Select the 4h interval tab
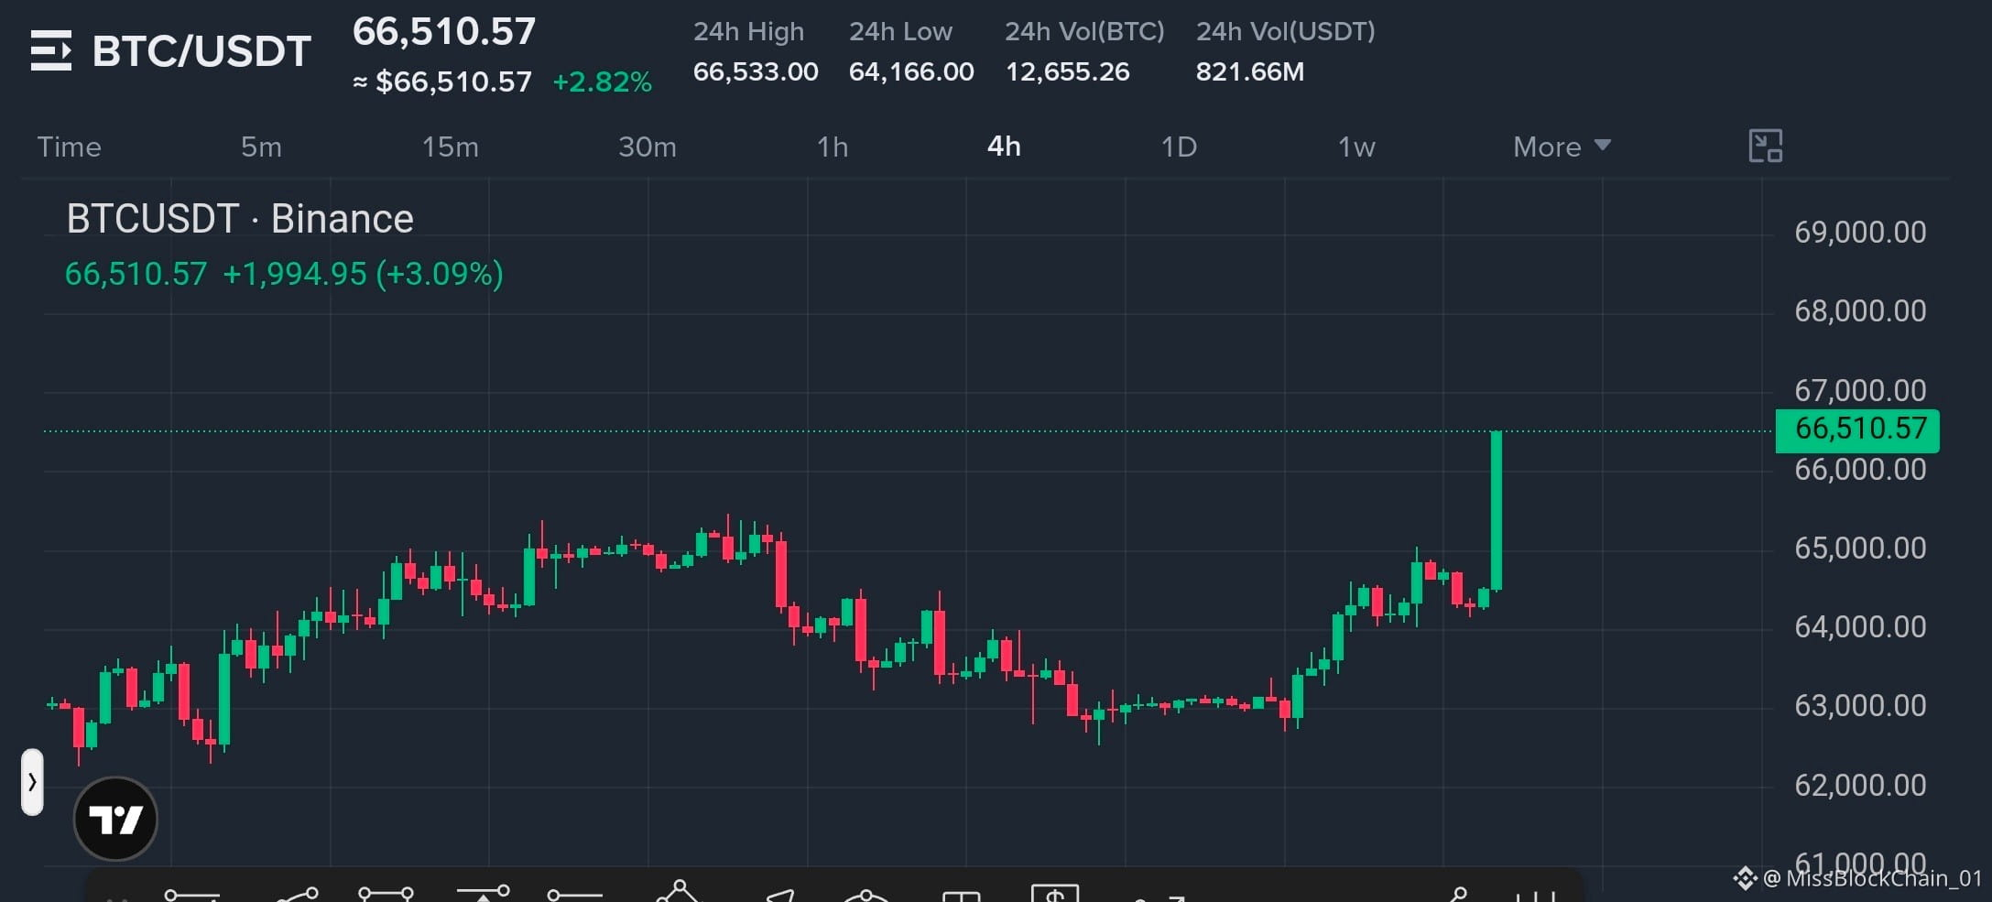The image size is (1992, 902). [1004, 147]
